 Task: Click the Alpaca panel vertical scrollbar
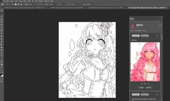(162, 37)
